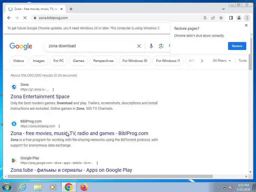Open Zona free movies BiblProg.com result
The width and height of the screenshot is (256, 192).
coord(79,133)
